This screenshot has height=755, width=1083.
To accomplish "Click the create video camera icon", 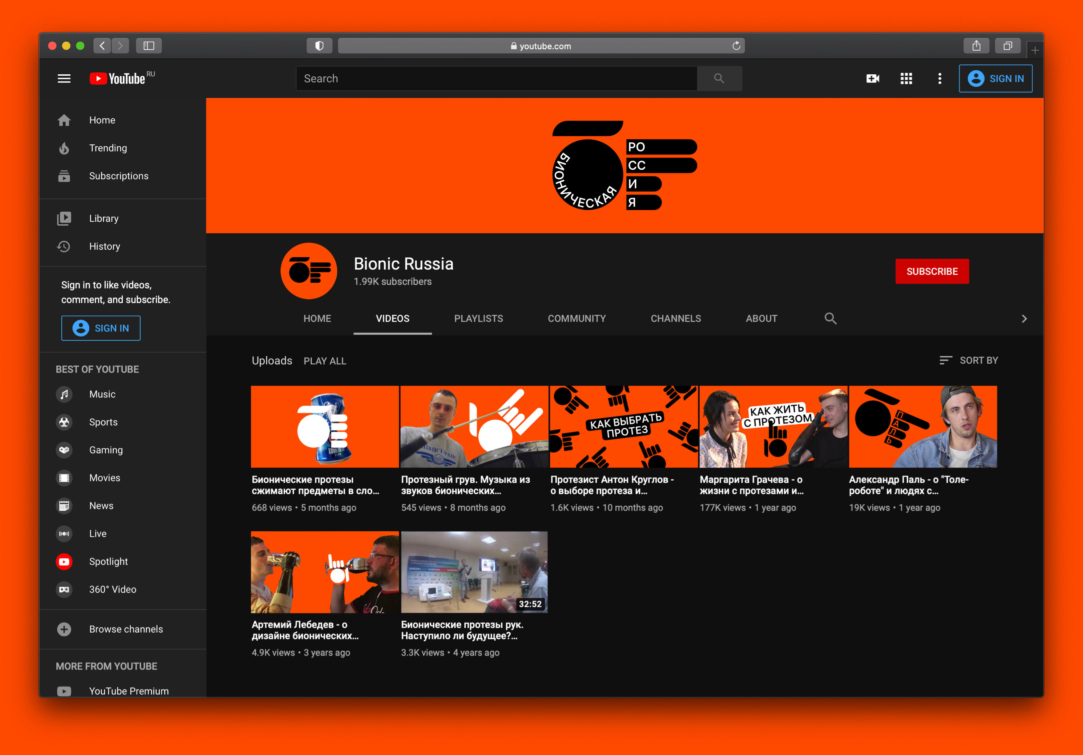I will click(x=872, y=79).
